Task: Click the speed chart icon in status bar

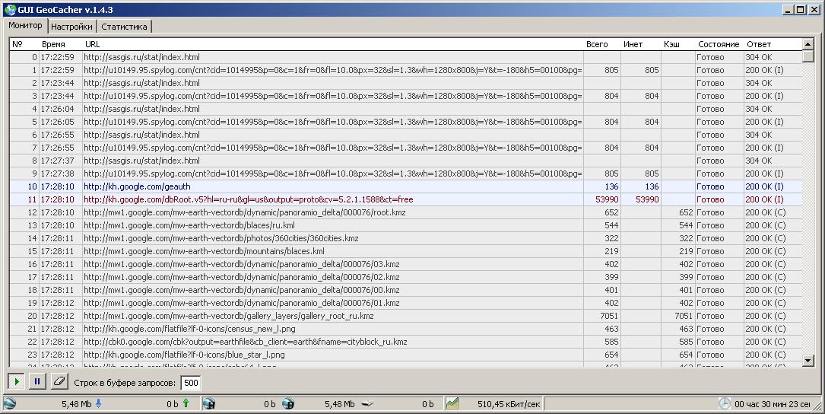Action: tap(452, 404)
